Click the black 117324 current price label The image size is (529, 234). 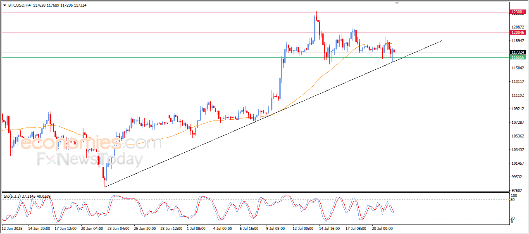pyautogui.click(x=518, y=52)
